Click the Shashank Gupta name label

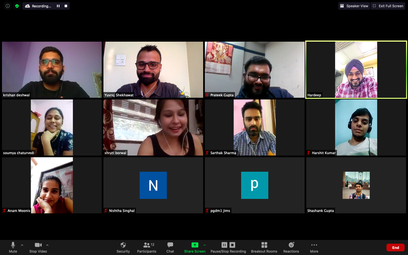(x=320, y=211)
